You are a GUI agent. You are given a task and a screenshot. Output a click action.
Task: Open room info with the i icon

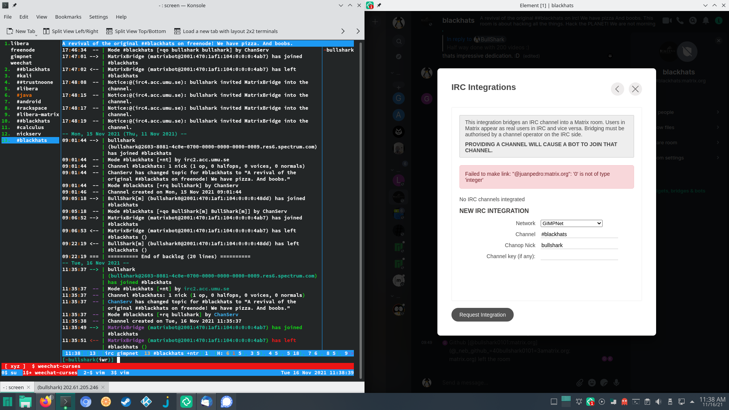pos(719,20)
